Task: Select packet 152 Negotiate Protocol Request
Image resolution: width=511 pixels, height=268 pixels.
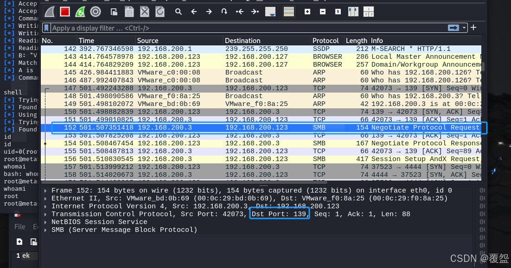Action: (x=261, y=127)
